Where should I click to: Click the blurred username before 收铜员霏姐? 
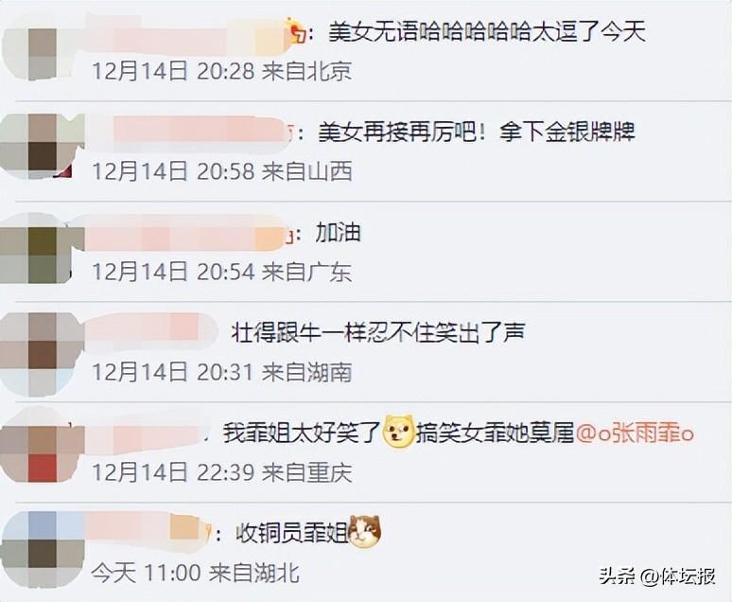tap(146, 530)
